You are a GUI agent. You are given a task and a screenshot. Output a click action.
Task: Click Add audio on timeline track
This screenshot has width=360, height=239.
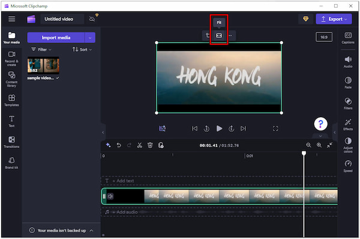click(x=125, y=212)
